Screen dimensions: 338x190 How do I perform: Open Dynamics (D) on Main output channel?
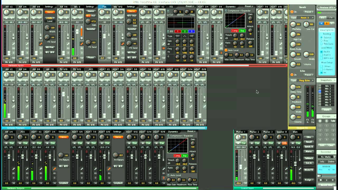[300, 178]
